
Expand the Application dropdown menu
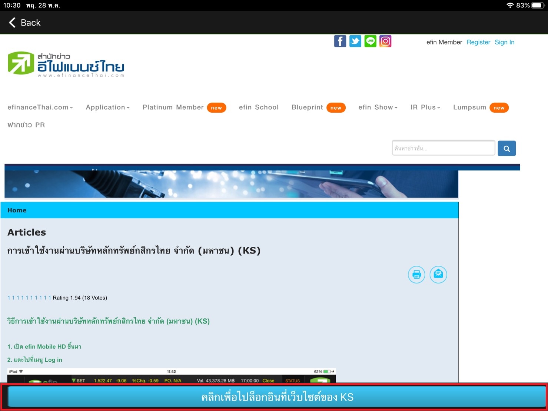[x=108, y=107]
